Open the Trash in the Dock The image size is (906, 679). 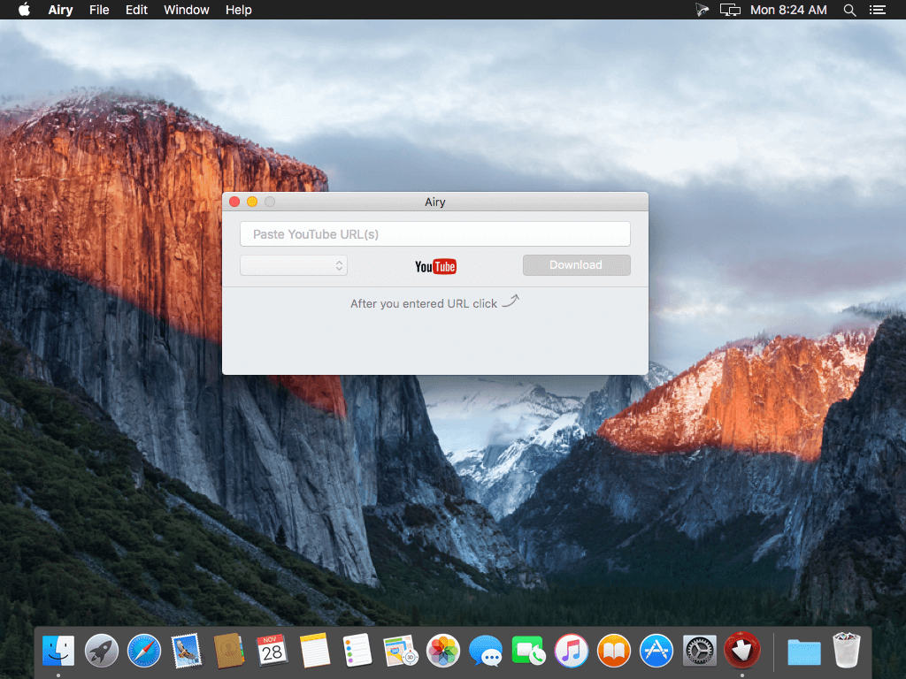[x=847, y=652]
